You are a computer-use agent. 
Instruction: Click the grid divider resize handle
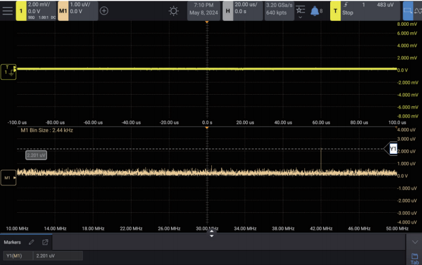click(x=211, y=234)
